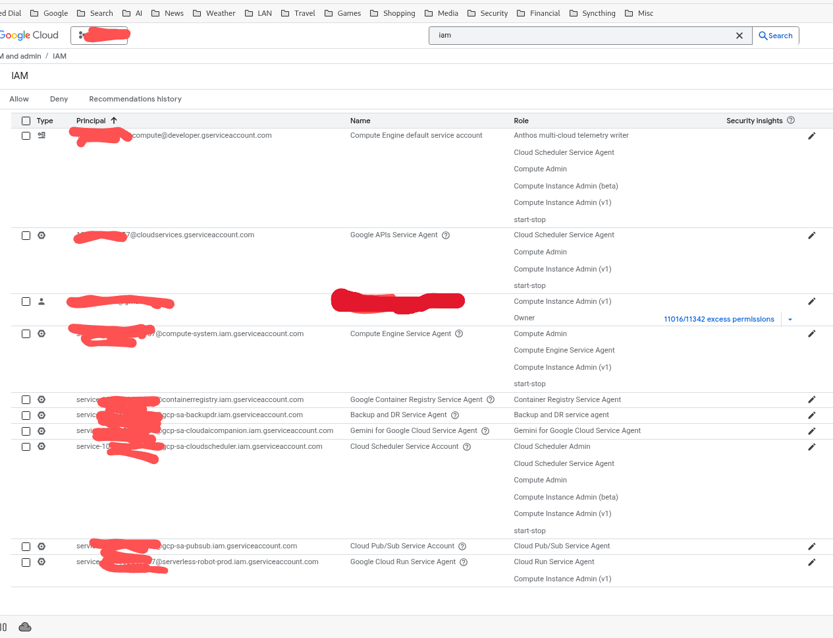Focus the iam search input field

[x=583, y=36]
